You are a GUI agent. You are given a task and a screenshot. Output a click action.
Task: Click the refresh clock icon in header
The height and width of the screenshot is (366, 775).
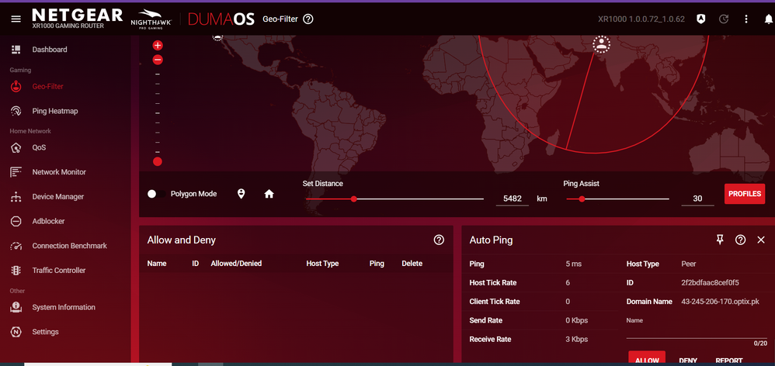tap(724, 19)
